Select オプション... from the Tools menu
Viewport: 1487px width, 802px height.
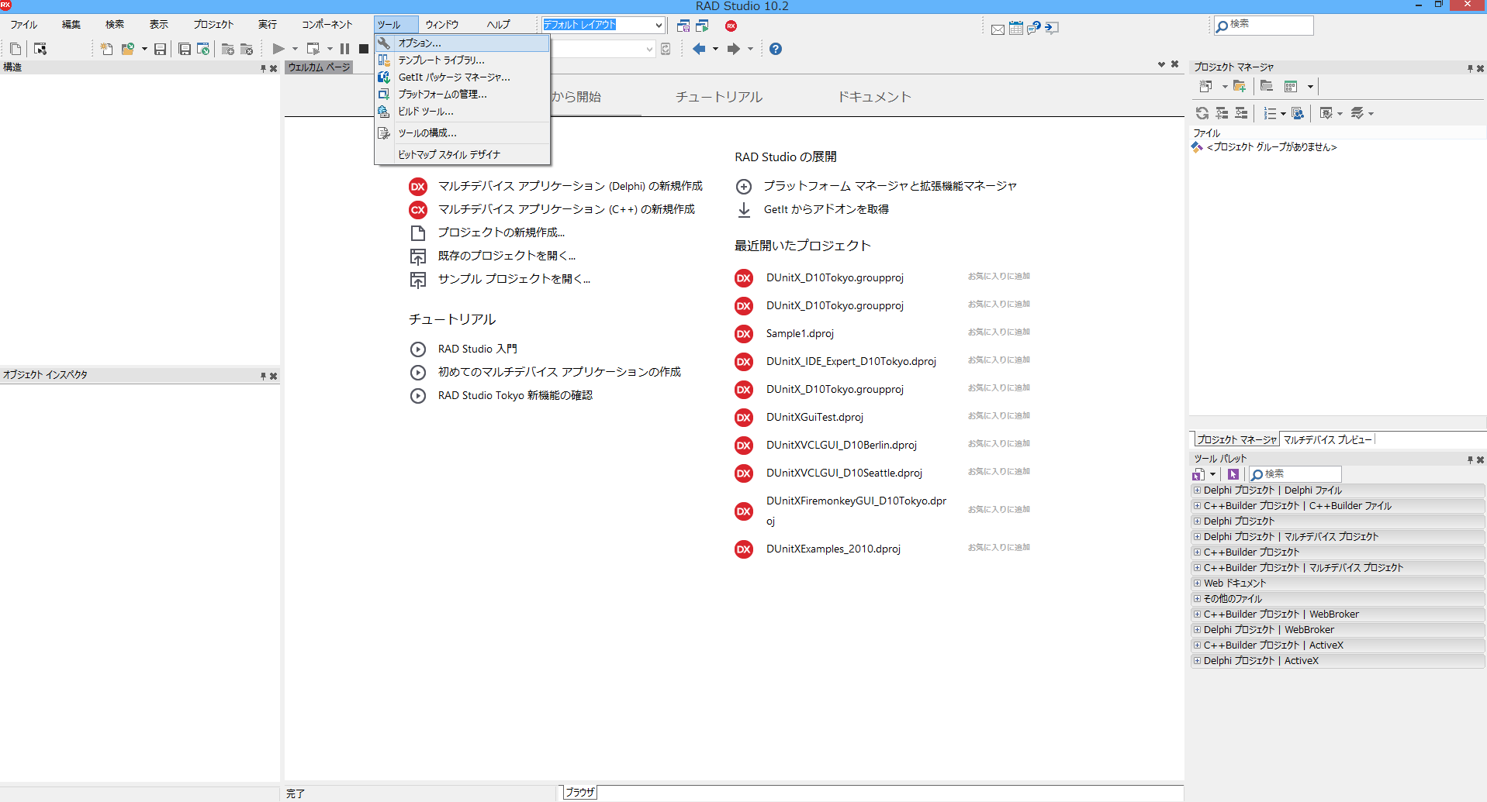pos(462,43)
